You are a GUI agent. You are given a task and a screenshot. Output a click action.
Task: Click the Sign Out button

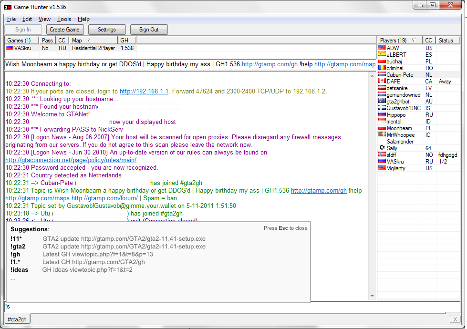point(149,30)
